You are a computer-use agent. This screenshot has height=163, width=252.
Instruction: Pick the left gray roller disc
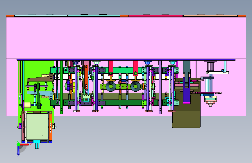tap(111, 86)
